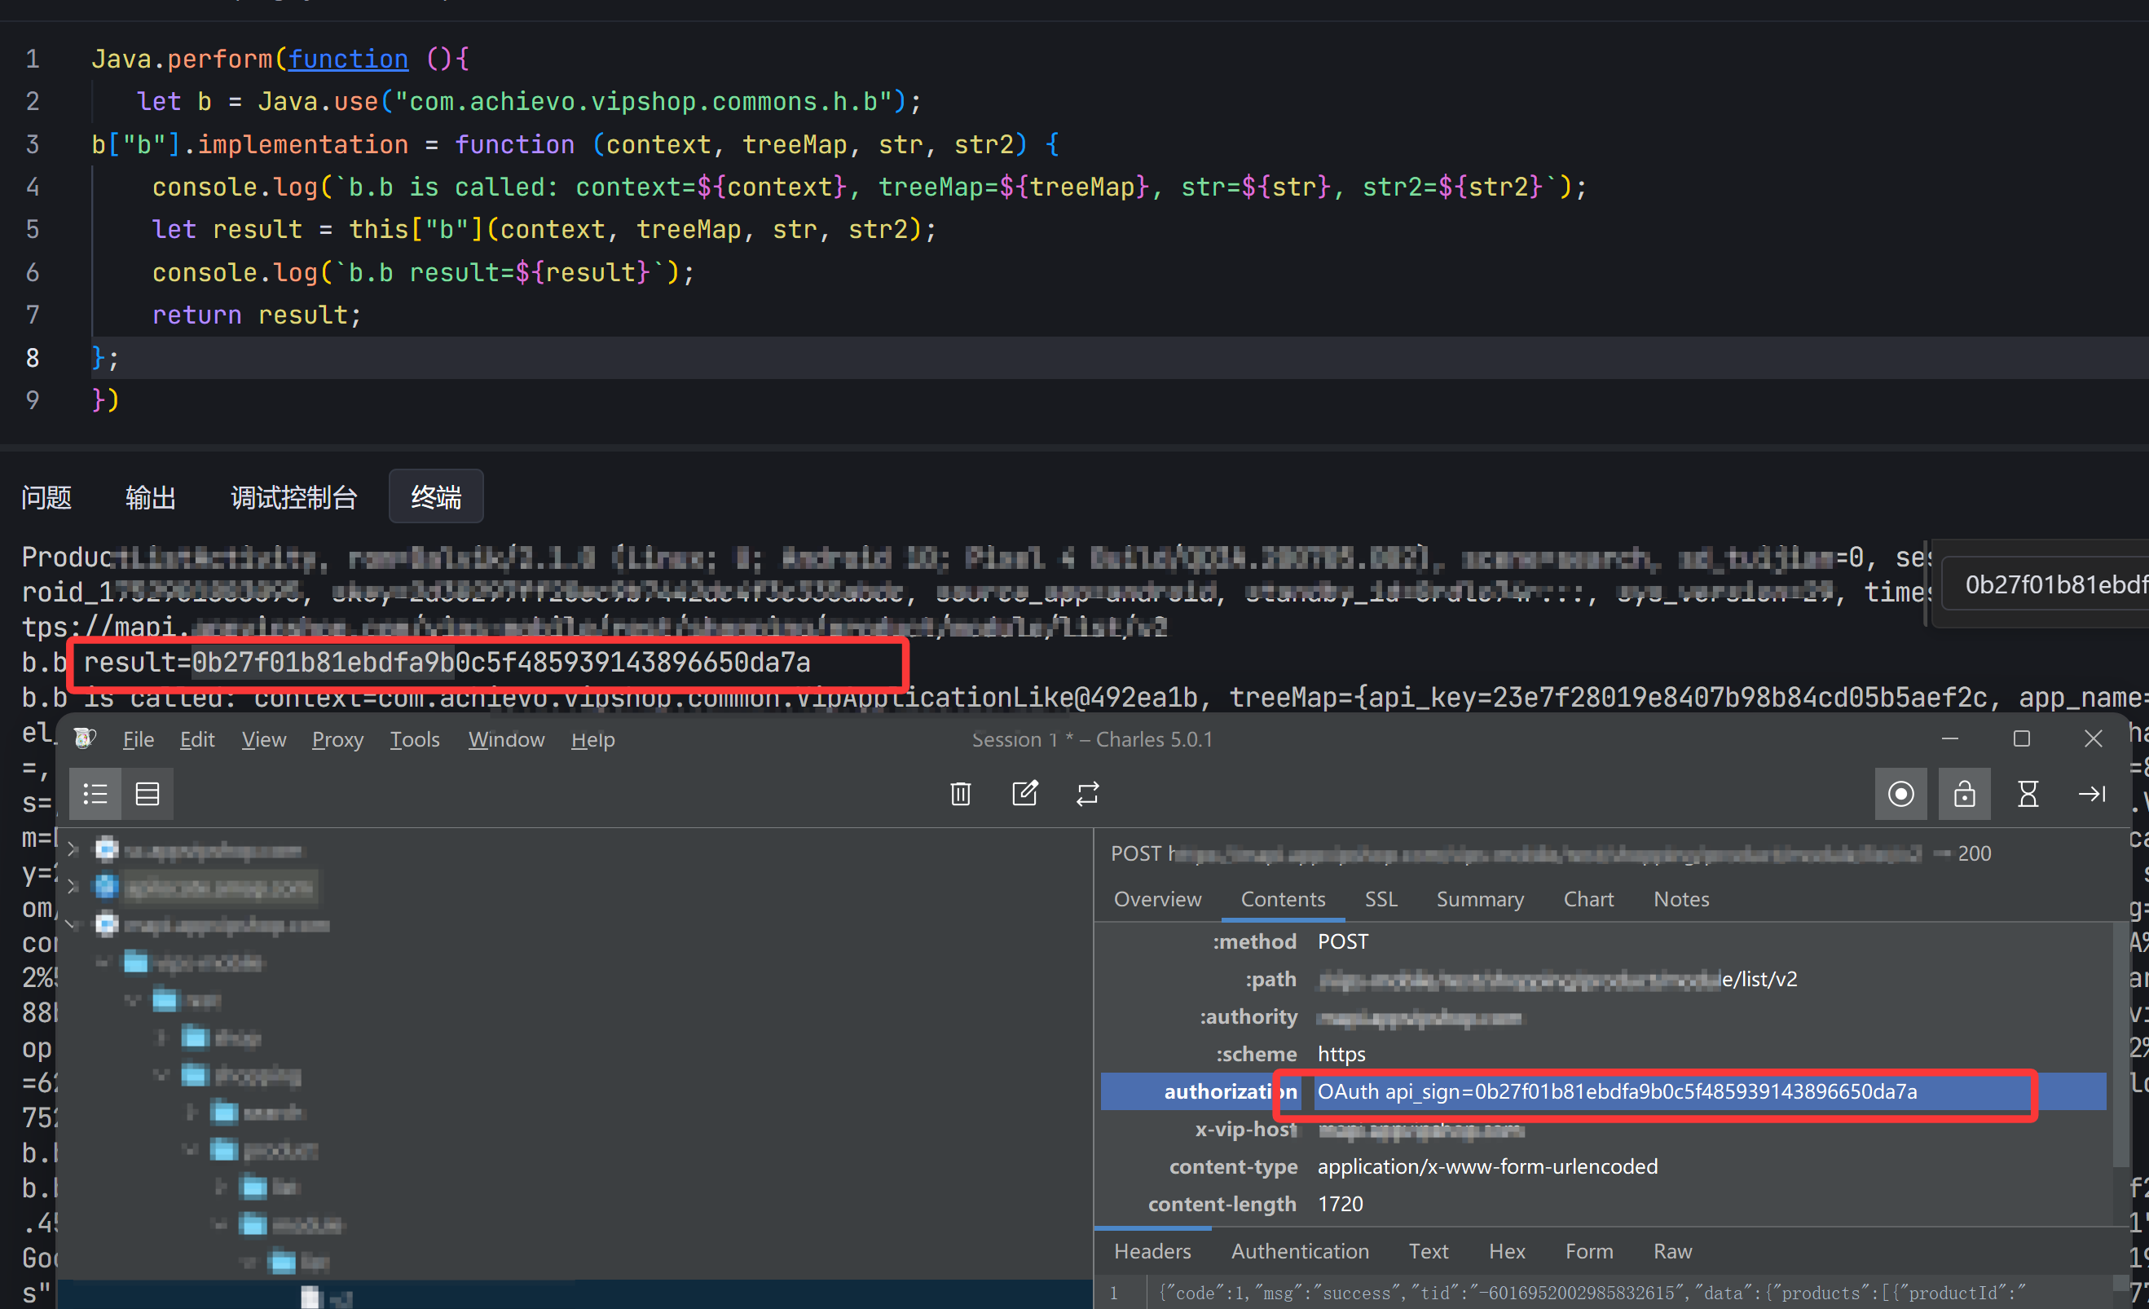Open the View menu in Charles
The width and height of the screenshot is (2149, 1309).
pyautogui.click(x=263, y=739)
